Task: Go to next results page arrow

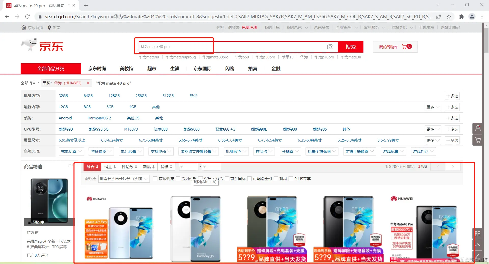Action: 453,167
